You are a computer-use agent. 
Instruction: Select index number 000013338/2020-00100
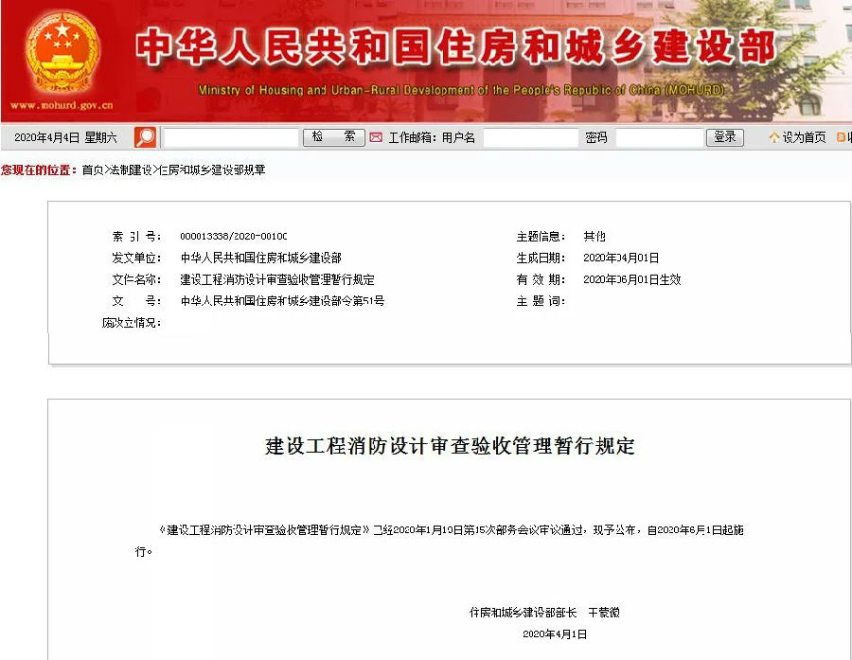click(234, 237)
